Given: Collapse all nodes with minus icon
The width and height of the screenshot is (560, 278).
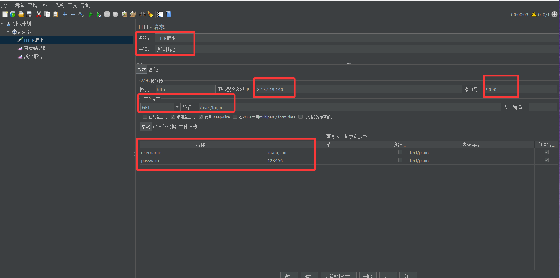Looking at the screenshot, I should (73, 14).
